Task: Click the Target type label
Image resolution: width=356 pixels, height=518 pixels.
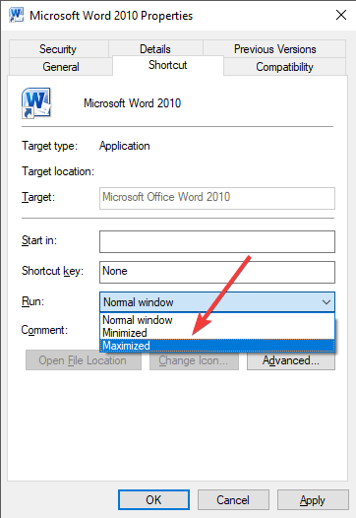Action: coord(50,146)
